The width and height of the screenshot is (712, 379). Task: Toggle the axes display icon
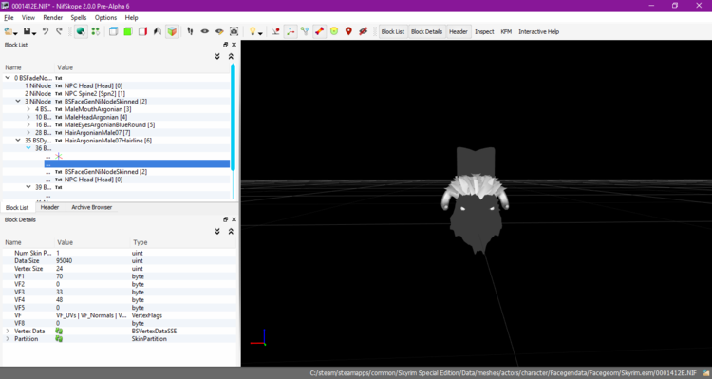tap(290, 31)
